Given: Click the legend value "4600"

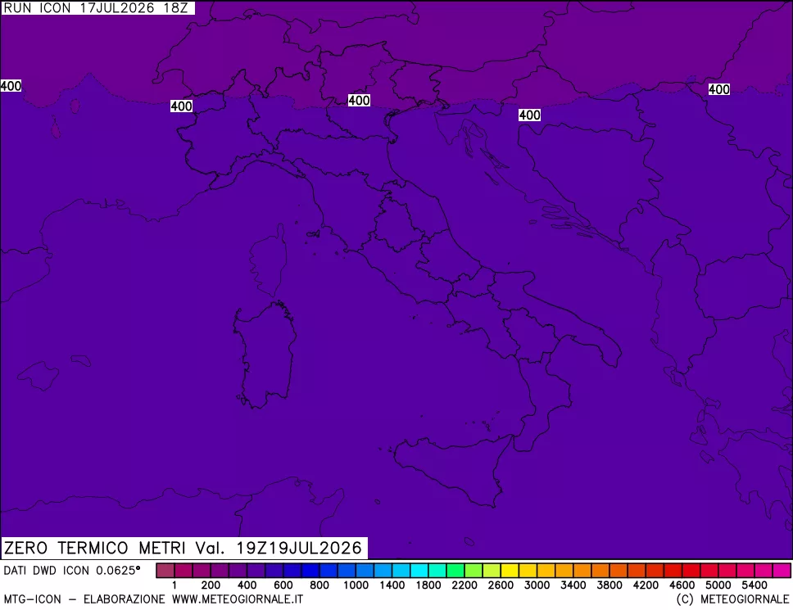Looking at the screenshot, I should pyautogui.click(x=682, y=585).
